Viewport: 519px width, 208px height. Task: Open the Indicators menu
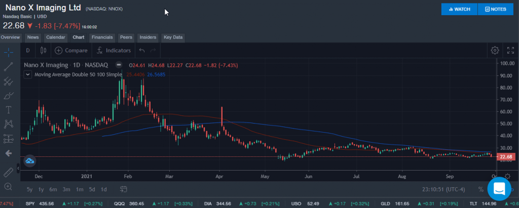point(114,50)
